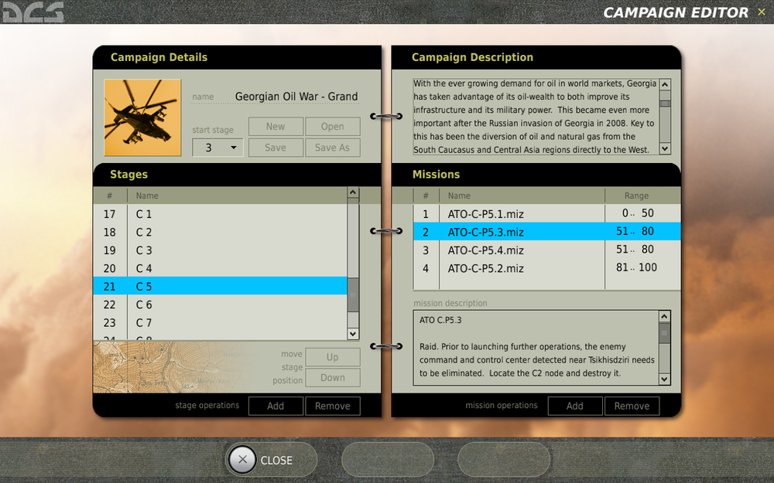Click the New campaign button
Screen dimensions: 774x483
tap(276, 127)
